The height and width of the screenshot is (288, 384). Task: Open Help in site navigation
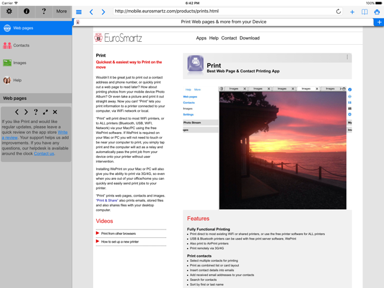tap(214, 38)
